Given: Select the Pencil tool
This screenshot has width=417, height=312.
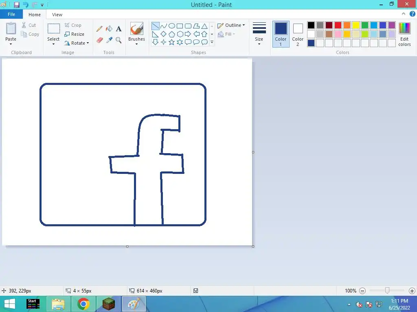Looking at the screenshot, I should click(99, 29).
